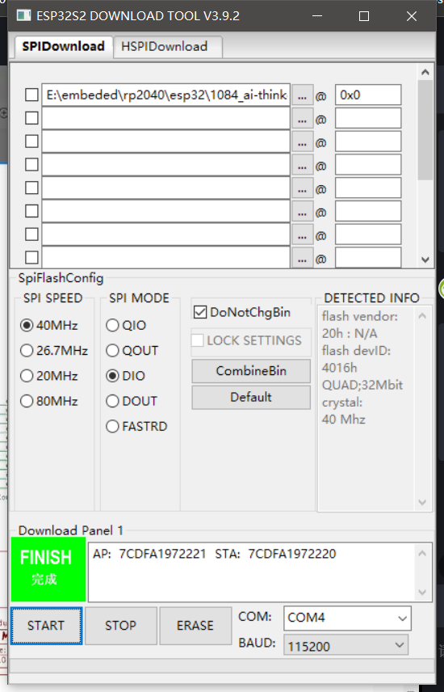444x692 pixels.
Task: Click the 'QUAD;32Mbit' text in detected info
Action: pyautogui.click(x=362, y=385)
